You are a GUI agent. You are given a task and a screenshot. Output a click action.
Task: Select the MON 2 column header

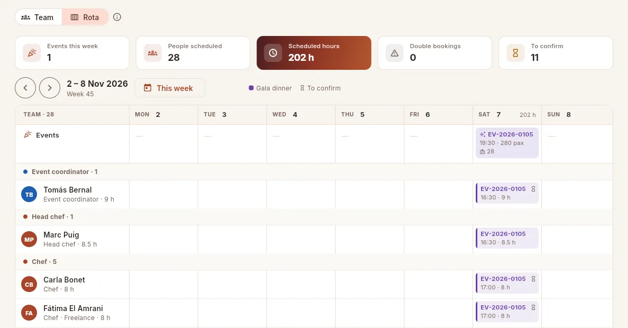164,115
